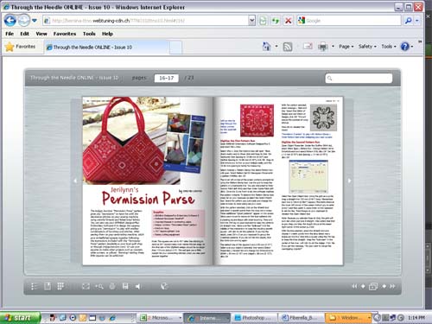432x324 pixels.
Task: Jump to first page double-left arrows
Action: point(354,286)
